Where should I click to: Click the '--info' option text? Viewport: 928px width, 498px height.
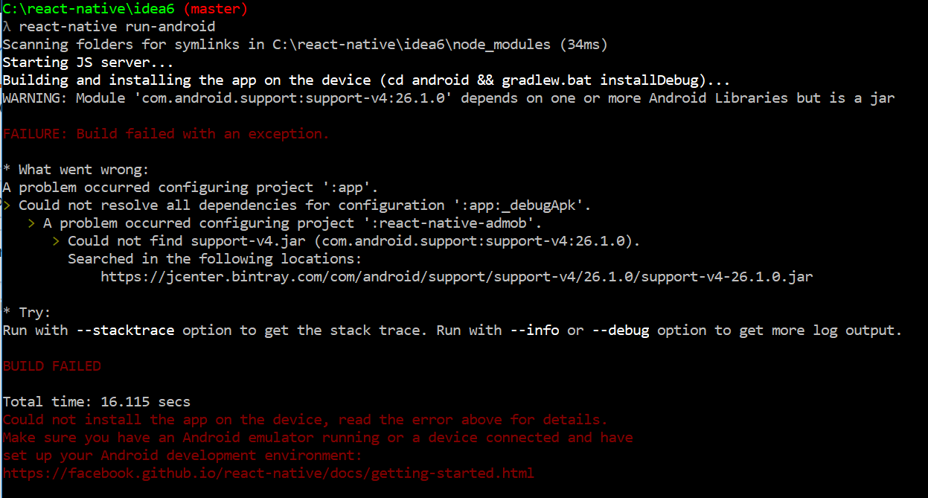534,331
